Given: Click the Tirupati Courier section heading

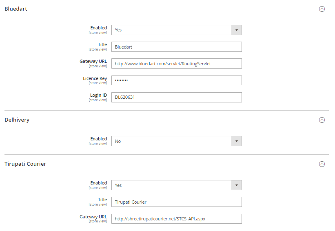Looking at the screenshot, I should point(25,164).
